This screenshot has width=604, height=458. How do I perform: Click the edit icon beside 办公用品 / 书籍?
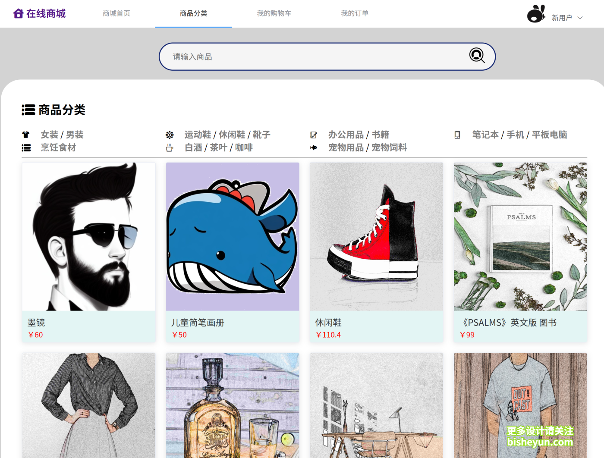[314, 135]
